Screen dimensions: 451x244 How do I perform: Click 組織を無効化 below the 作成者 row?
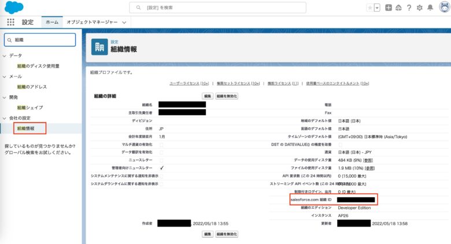(x=227, y=234)
